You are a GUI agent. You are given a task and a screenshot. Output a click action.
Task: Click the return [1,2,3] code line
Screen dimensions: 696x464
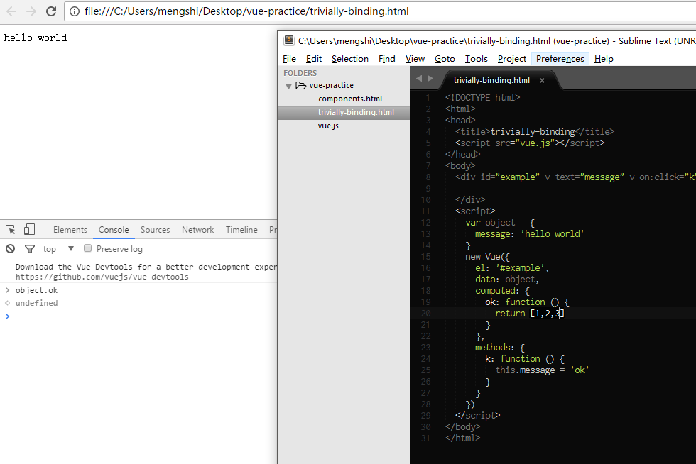point(530,313)
